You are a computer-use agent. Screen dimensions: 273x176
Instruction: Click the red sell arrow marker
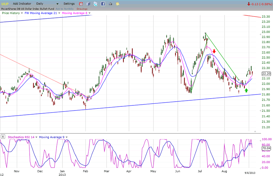214,51
